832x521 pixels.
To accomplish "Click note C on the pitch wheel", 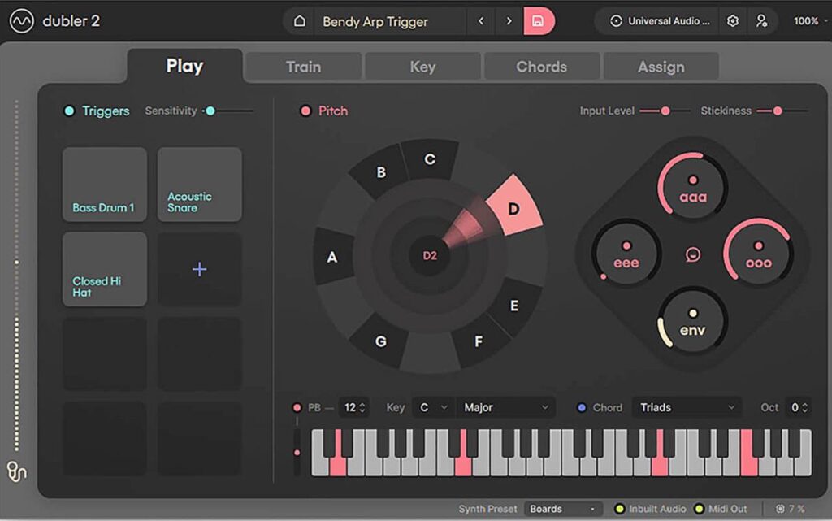I will click(430, 159).
